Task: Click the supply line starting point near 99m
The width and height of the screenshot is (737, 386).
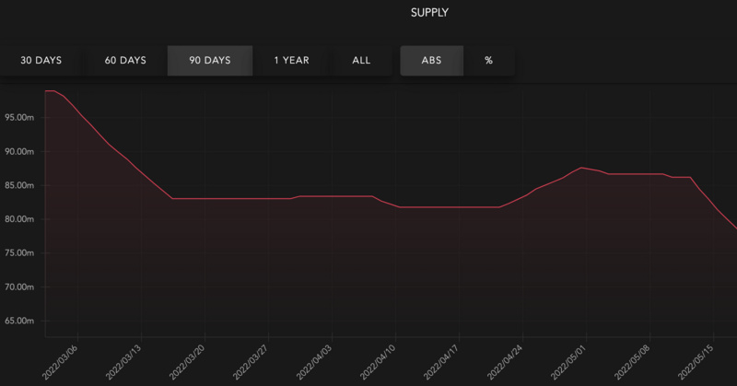Action: coord(46,90)
